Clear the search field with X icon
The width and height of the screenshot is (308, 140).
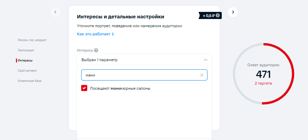(202, 75)
